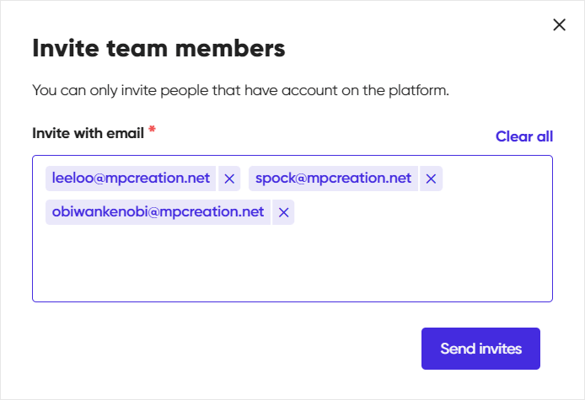Close the Invite team members dialog
Screen dimensions: 585x400
(x=559, y=25)
